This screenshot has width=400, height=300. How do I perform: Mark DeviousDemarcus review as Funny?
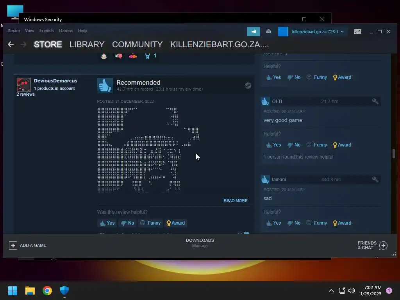(150, 223)
